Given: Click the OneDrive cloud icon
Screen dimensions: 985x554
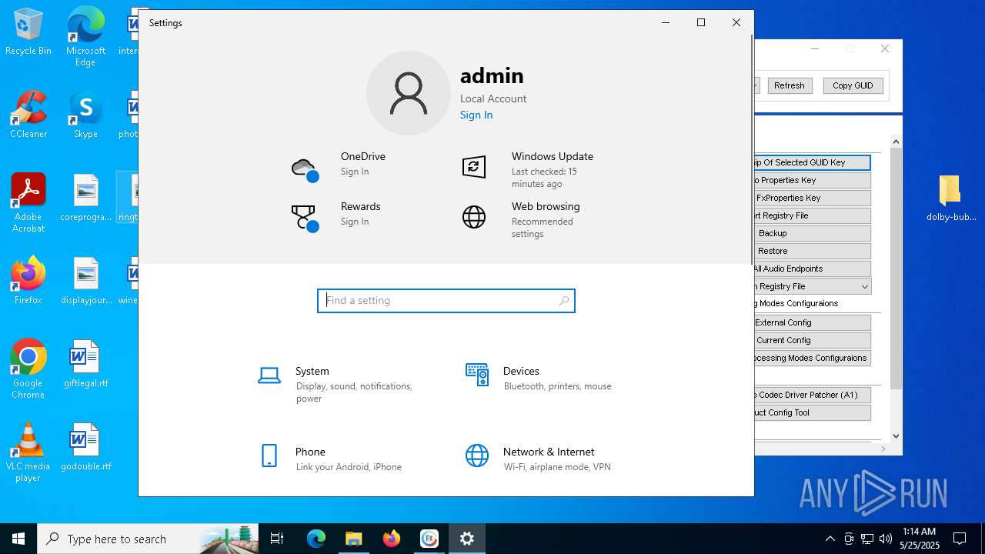Looking at the screenshot, I should [305, 169].
